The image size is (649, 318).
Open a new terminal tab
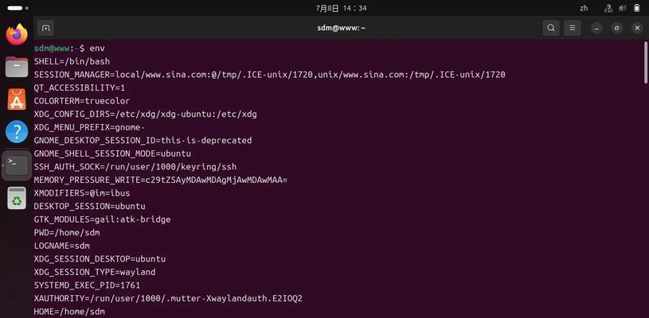[46, 28]
